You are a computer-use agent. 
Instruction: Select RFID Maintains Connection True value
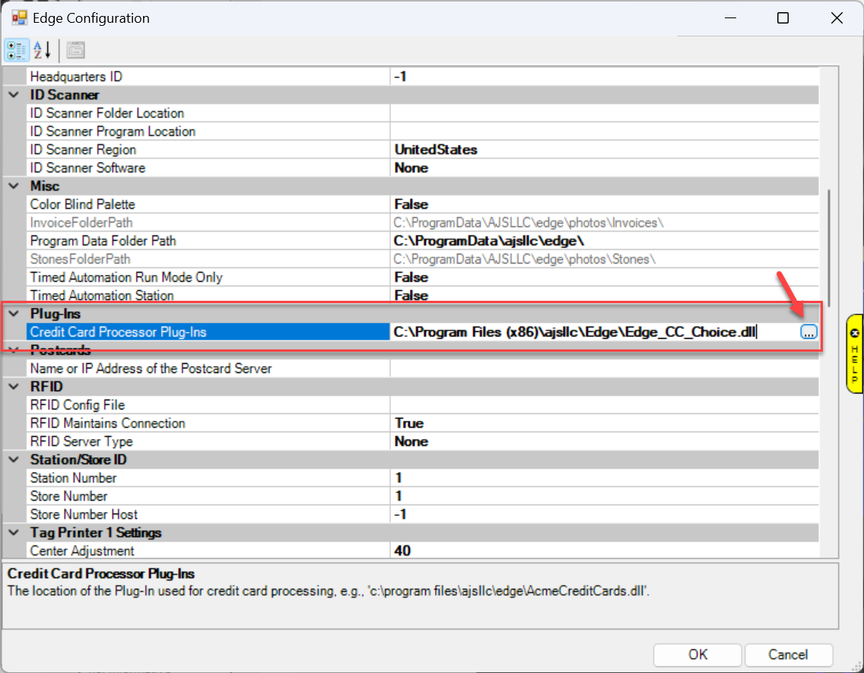click(409, 423)
